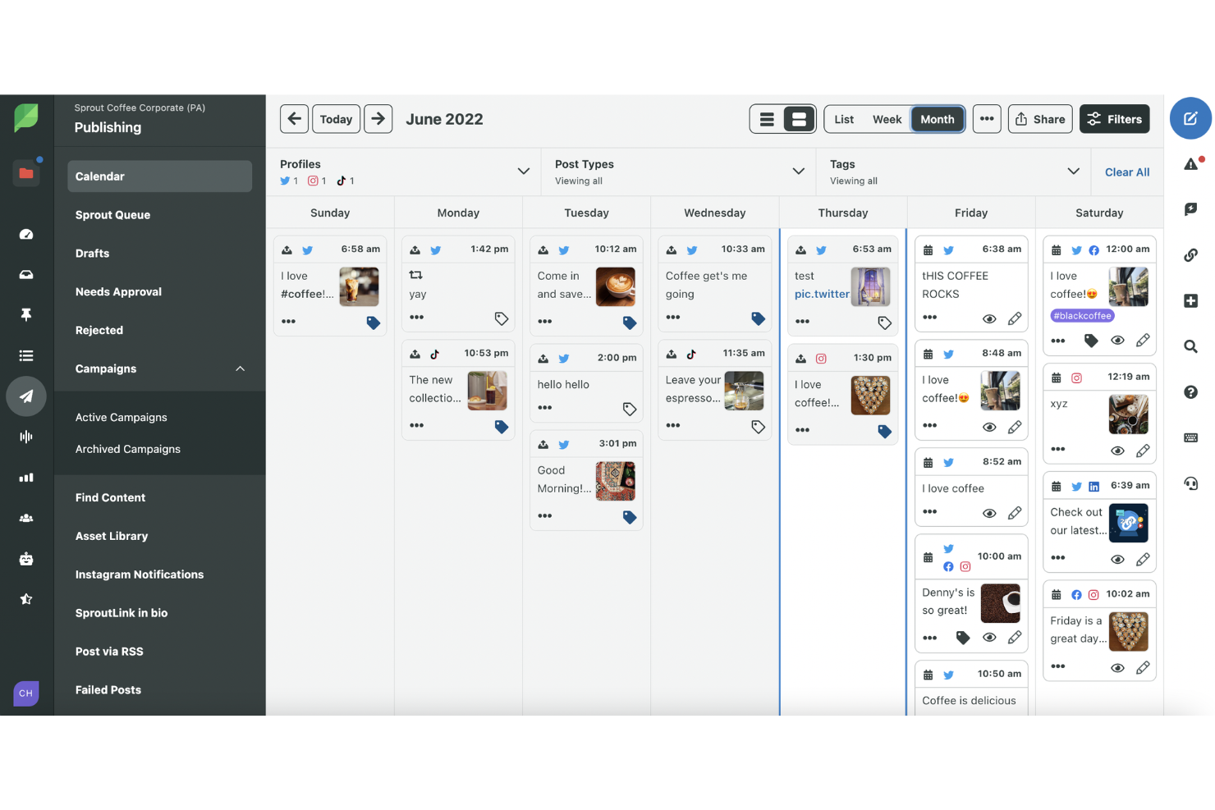Click the link chain icon in right rail
Image resolution: width=1215 pixels, height=810 pixels.
coord(1190,255)
